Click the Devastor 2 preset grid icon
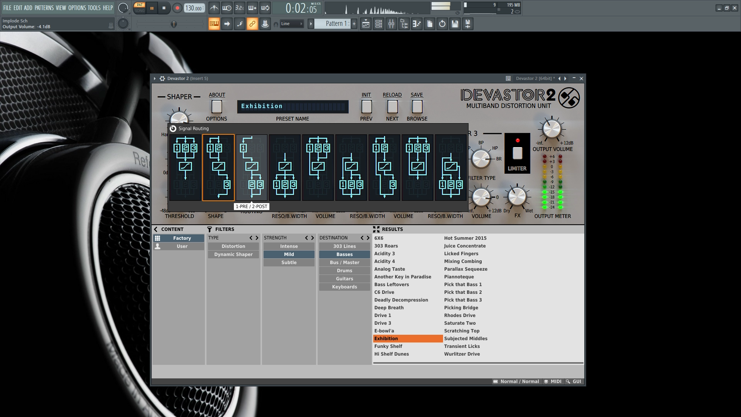 tap(508, 78)
